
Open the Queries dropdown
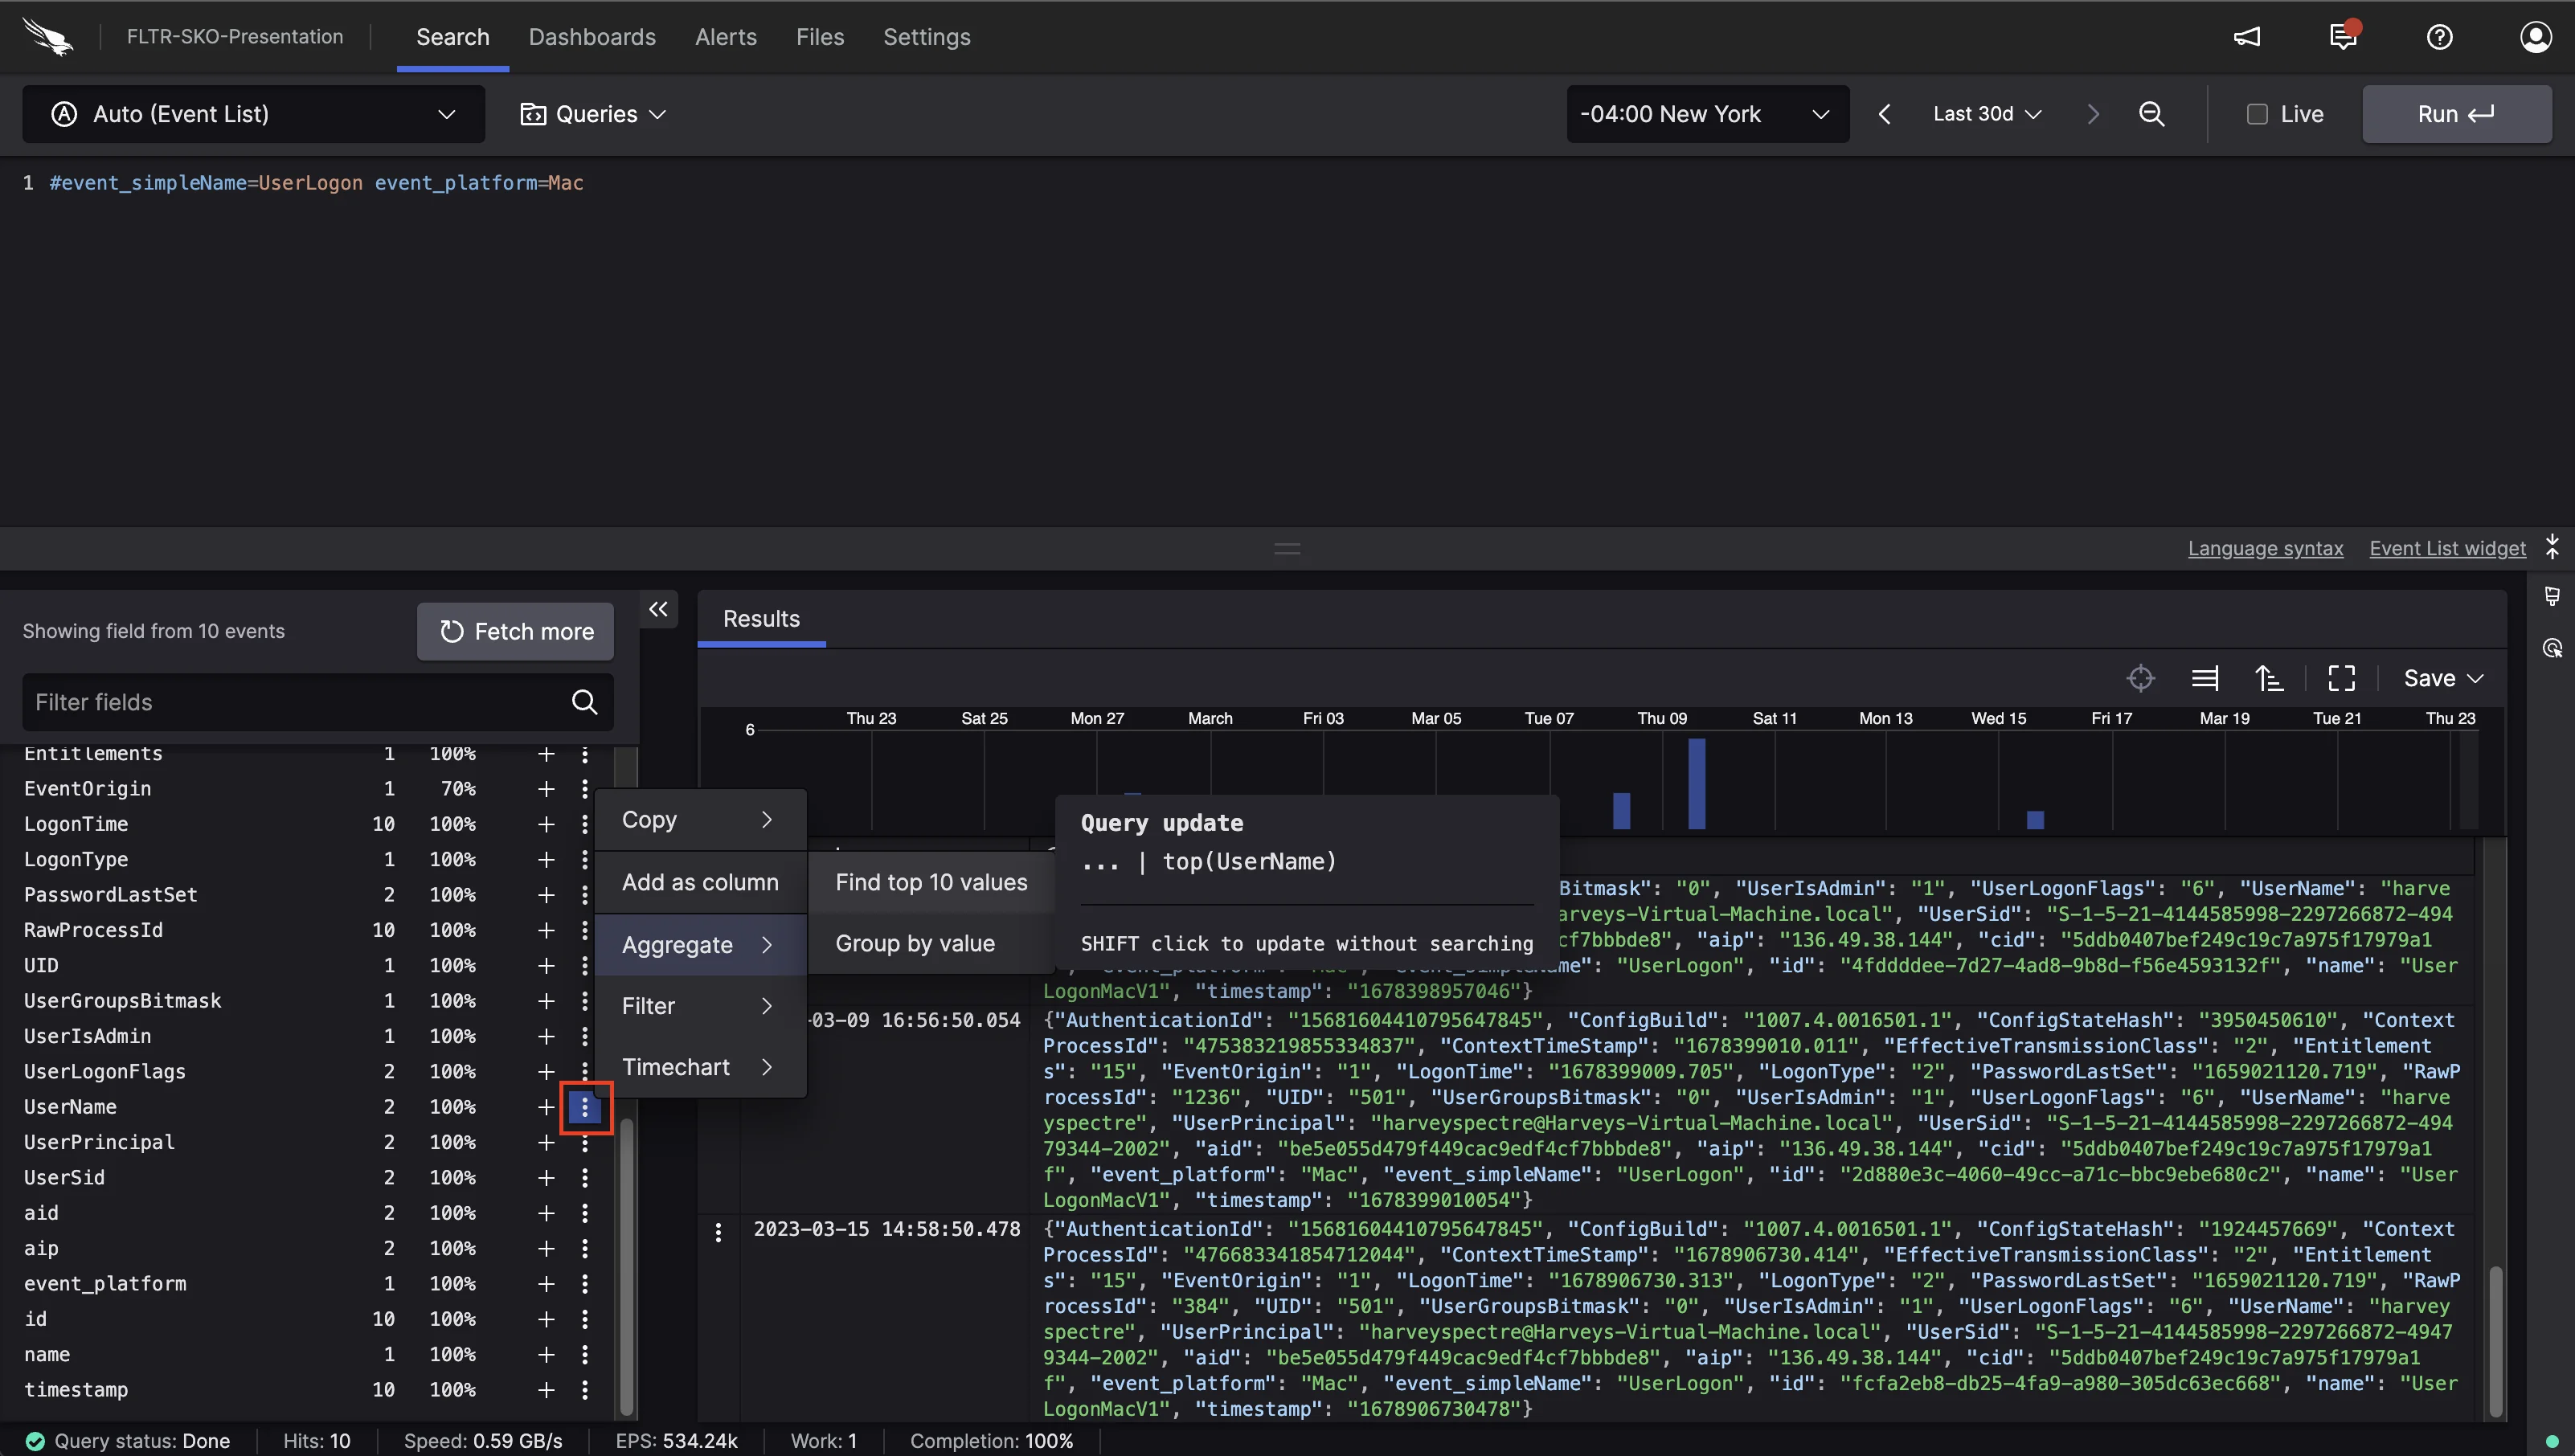[592, 114]
